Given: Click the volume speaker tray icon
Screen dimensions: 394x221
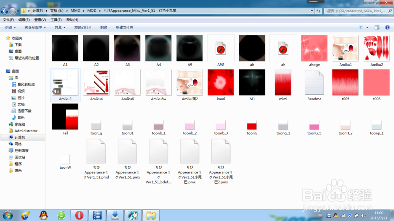Looking at the screenshot, I should (x=363, y=215).
